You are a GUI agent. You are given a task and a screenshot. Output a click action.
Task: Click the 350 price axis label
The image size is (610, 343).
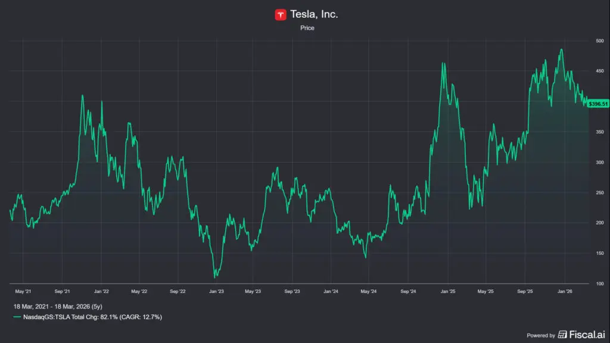pyautogui.click(x=600, y=132)
